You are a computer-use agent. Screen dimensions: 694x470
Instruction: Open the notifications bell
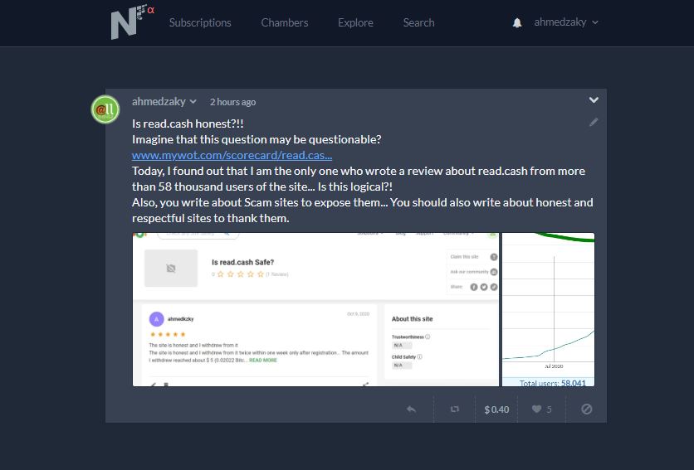pyautogui.click(x=517, y=23)
